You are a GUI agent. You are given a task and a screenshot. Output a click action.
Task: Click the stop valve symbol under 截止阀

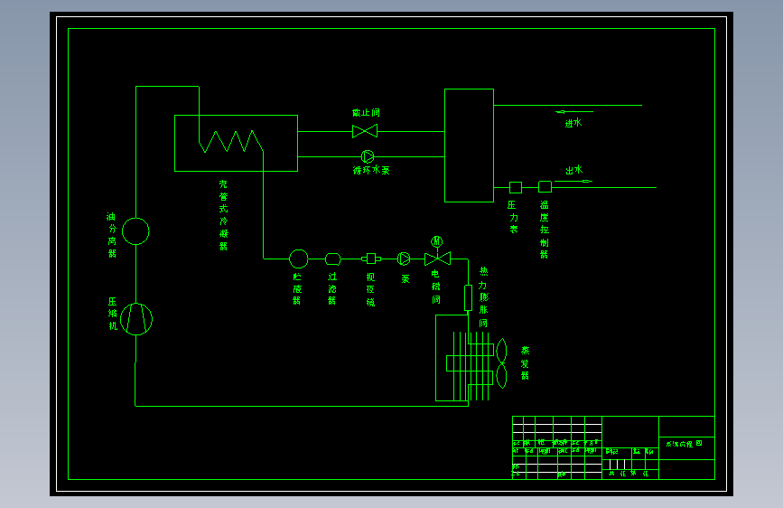(x=365, y=131)
